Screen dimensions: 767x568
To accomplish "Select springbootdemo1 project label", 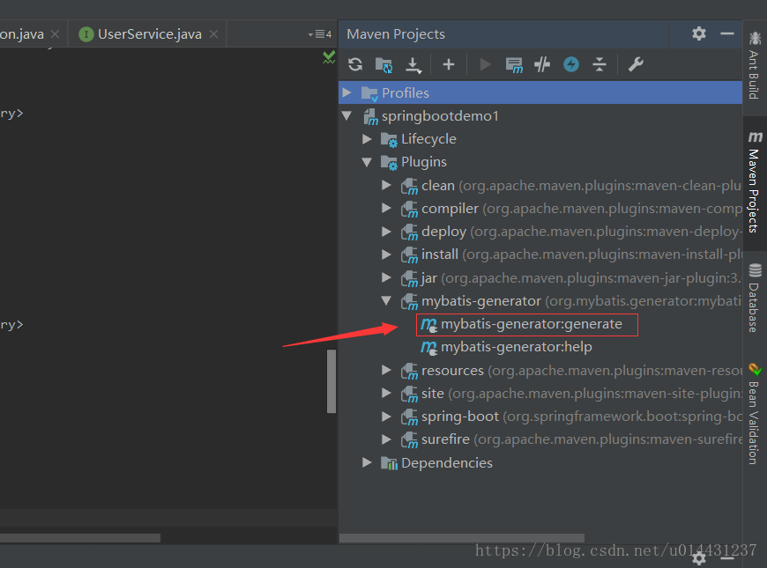I will (x=440, y=116).
